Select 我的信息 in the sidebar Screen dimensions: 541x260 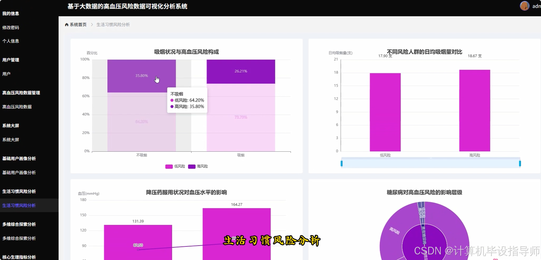11,13
